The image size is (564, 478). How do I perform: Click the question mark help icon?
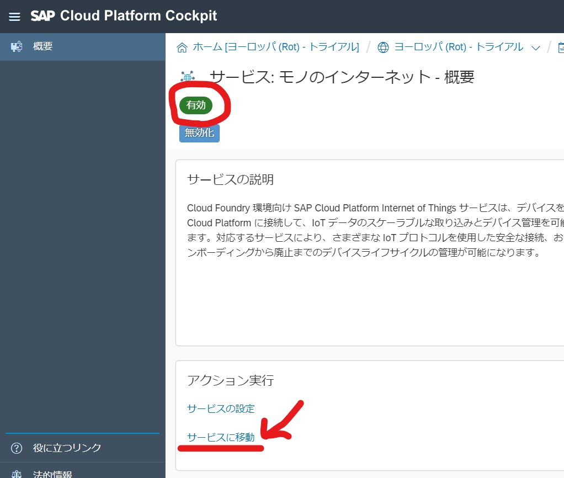17,448
